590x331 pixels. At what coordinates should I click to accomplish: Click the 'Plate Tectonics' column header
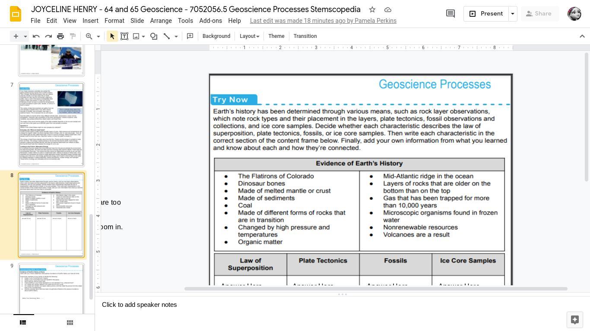[x=323, y=261]
